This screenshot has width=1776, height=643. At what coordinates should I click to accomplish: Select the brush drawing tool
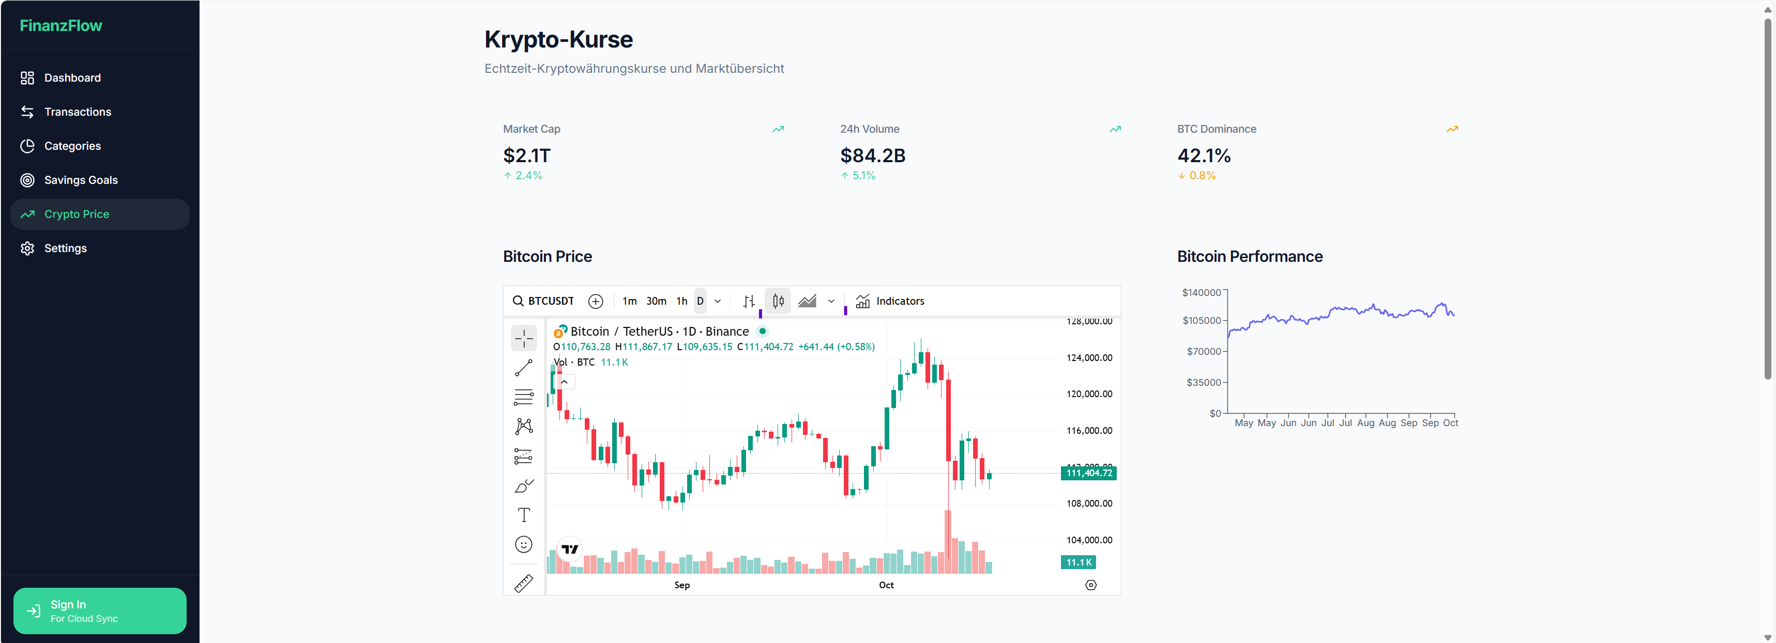click(523, 486)
